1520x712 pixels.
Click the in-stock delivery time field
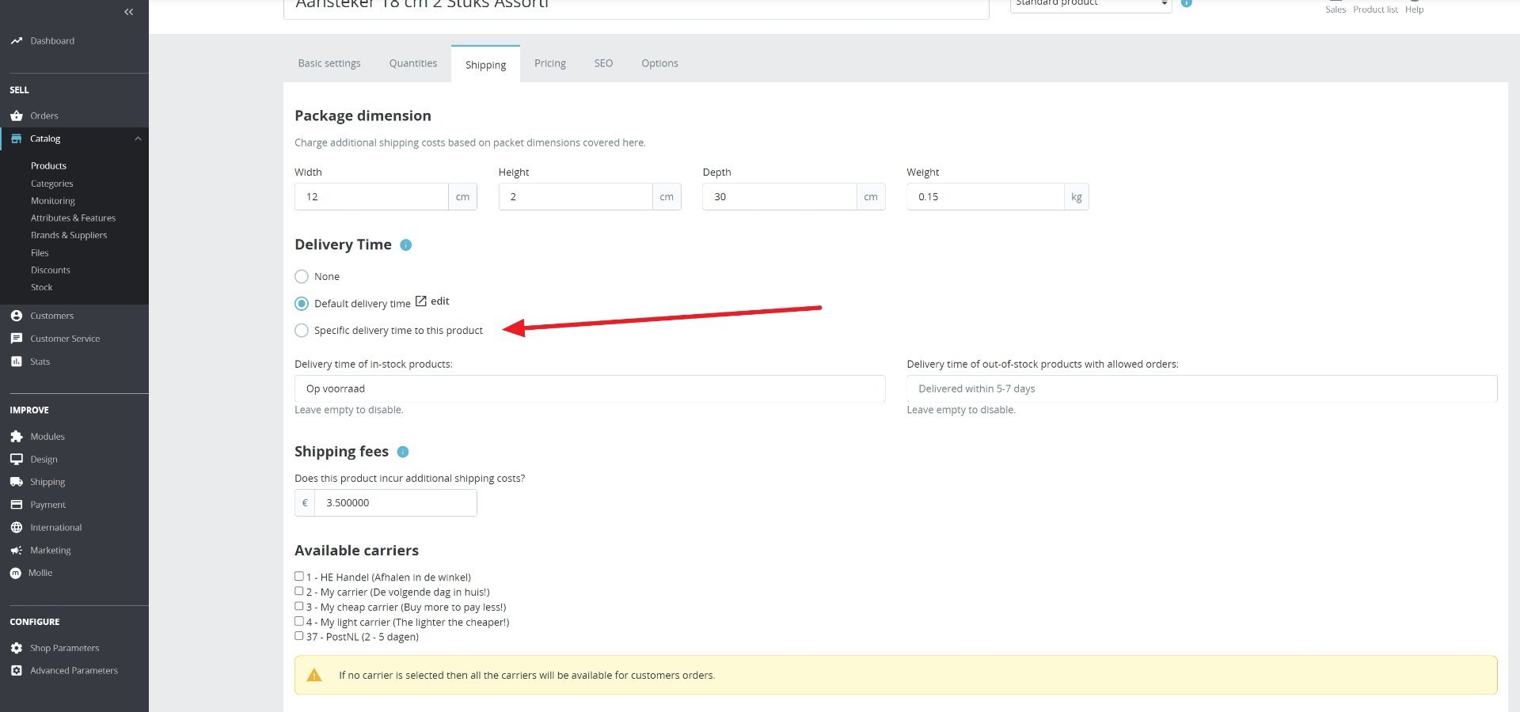(x=590, y=388)
